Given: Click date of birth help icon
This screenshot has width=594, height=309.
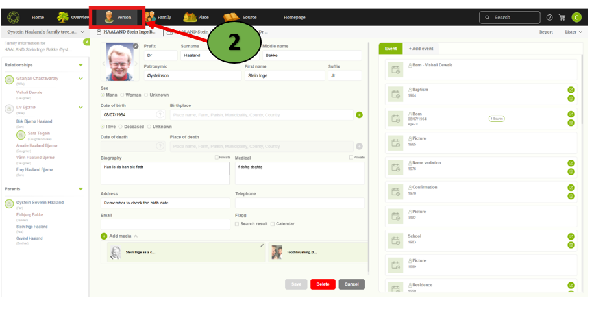Looking at the screenshot, I should tap(160, 115).
